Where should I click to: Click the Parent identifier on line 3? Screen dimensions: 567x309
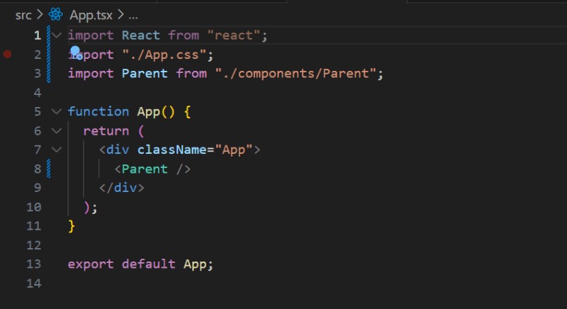tap(145, 74)
